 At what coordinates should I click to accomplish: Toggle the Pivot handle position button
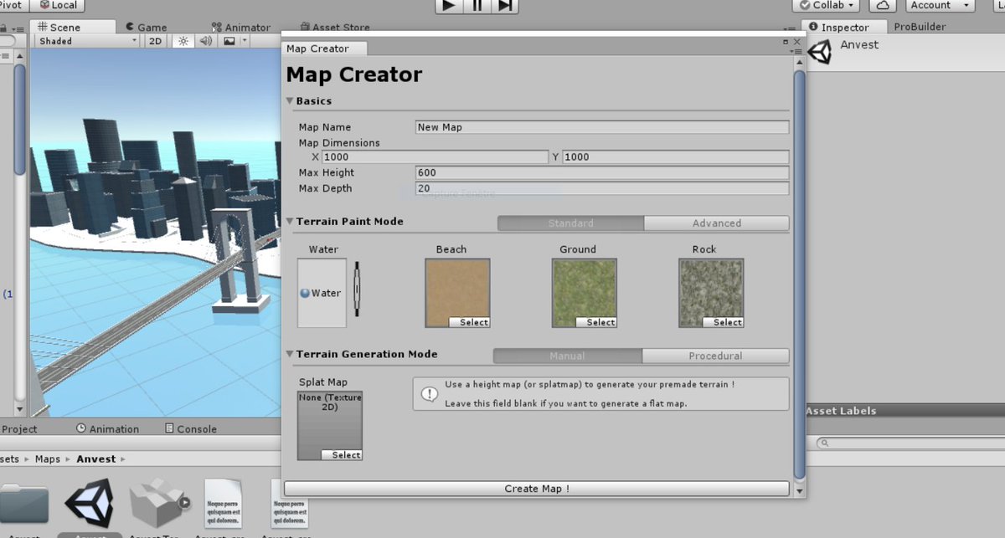coord(13,5)
